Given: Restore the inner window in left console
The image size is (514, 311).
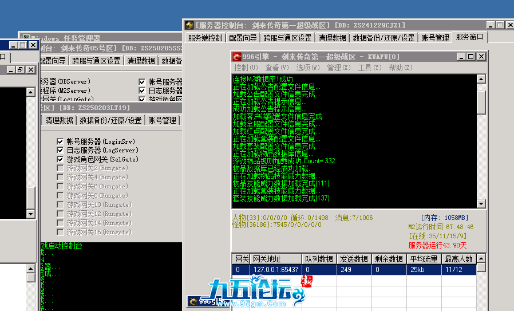Looking at the screenshot, I should coord(20,69).
